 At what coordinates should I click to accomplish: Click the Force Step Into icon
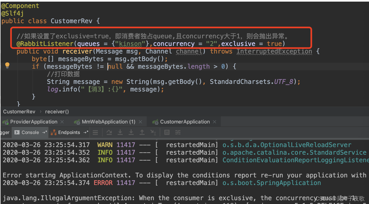[131, 132]
